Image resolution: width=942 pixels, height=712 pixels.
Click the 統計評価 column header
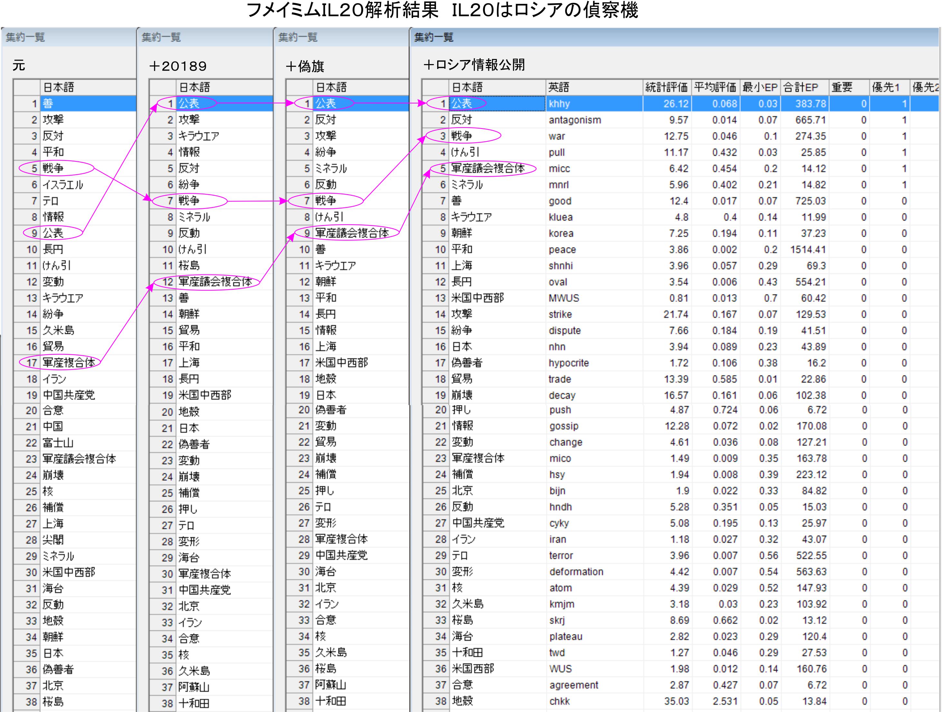pos(666,87)
